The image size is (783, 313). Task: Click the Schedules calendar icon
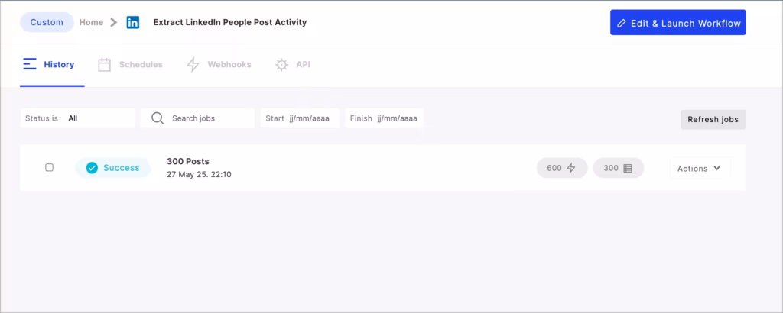point(104,65)
